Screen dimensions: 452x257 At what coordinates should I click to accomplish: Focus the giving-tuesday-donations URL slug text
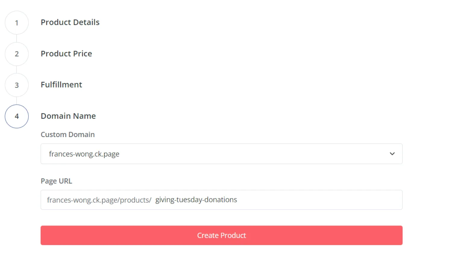[196, 200]
